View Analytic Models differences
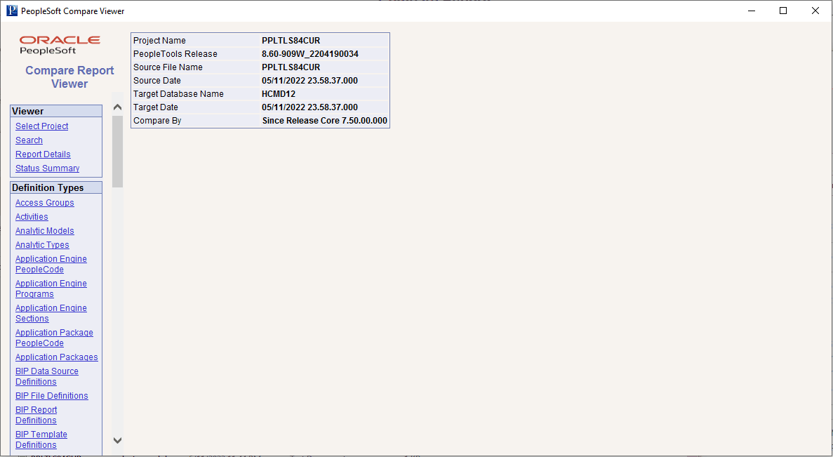 (44, 230)
